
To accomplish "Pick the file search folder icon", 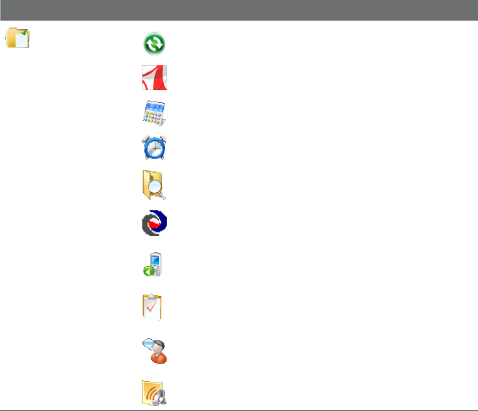I will click(154, 185).
